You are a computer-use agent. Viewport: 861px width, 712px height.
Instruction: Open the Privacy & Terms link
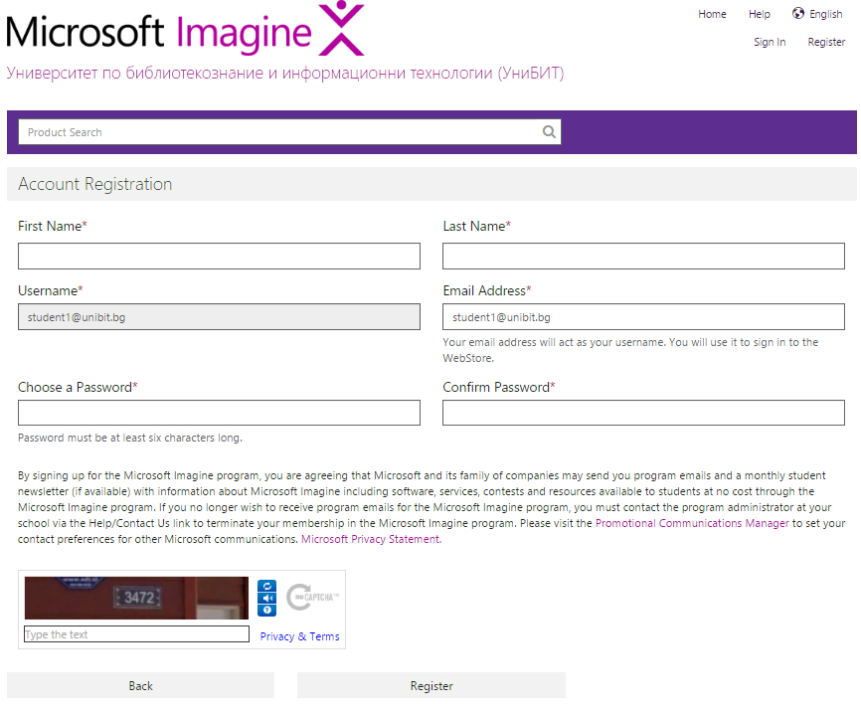point(300,636)
